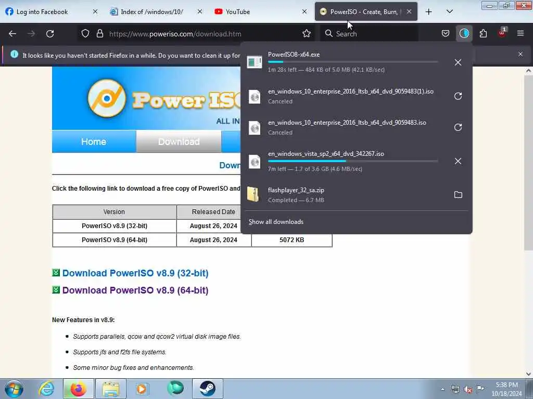Viewport: 533px width, 399px height.
Task: Click the PowerISO download progress bar
Action: pos(353,62)
